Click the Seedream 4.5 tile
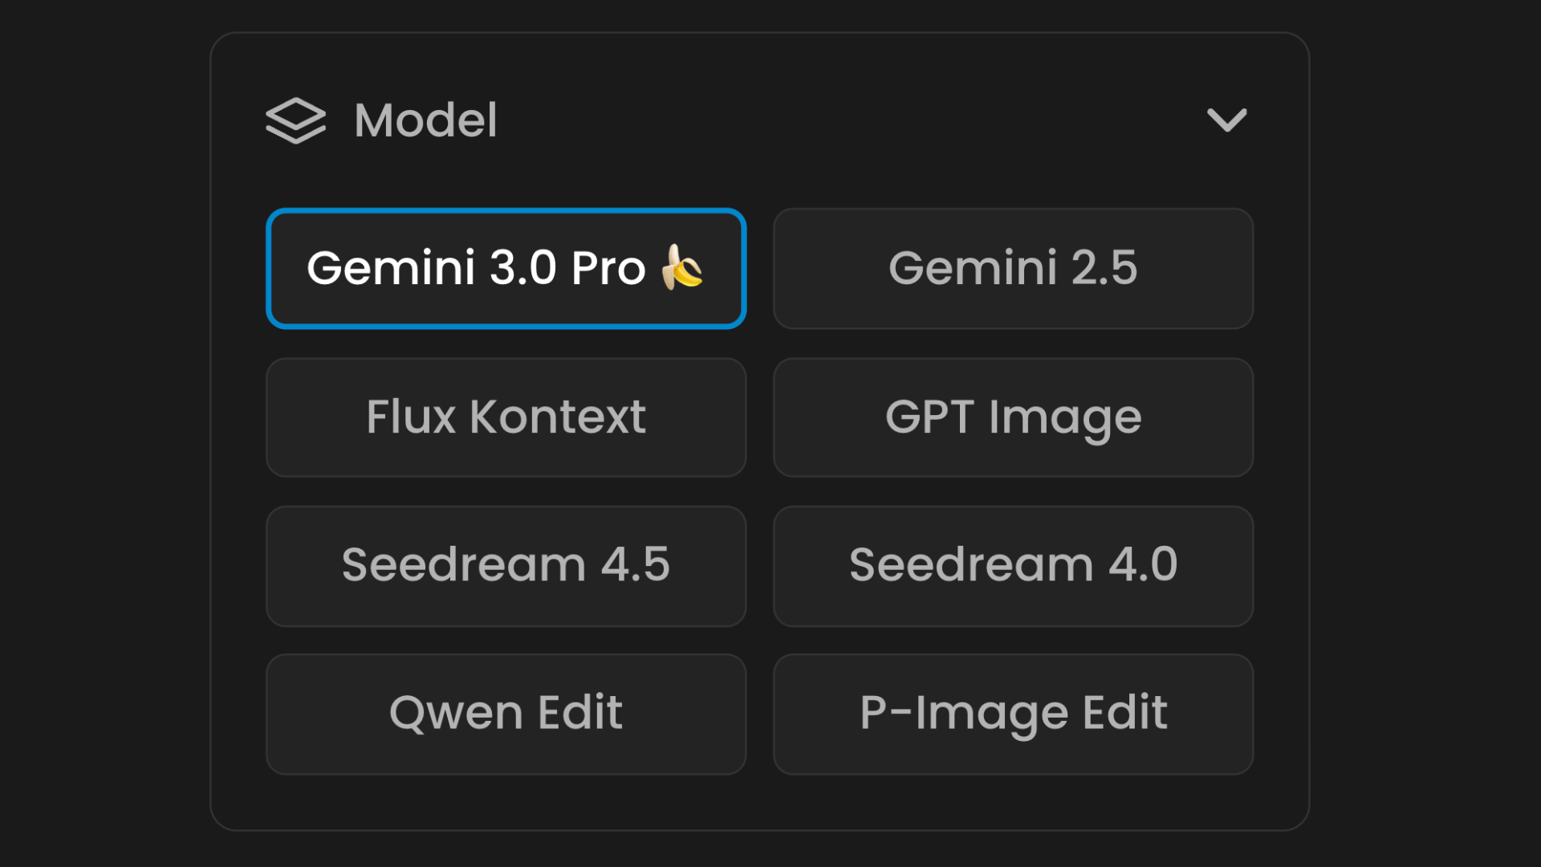 click(506, 565)
